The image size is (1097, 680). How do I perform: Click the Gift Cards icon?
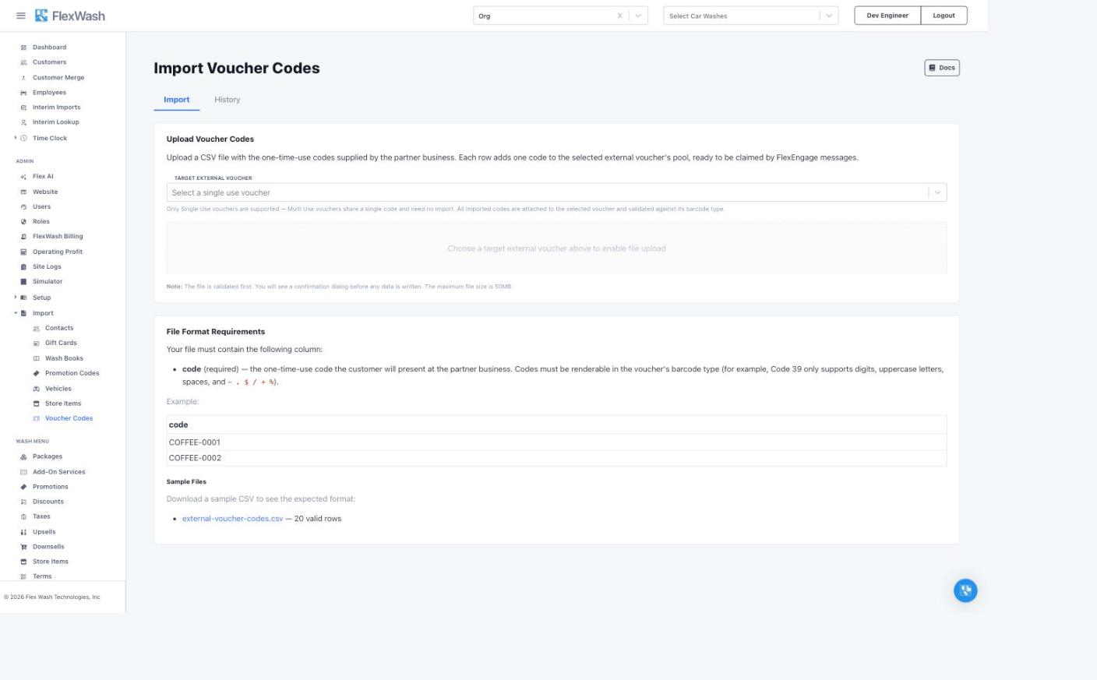tap(36, 344)
